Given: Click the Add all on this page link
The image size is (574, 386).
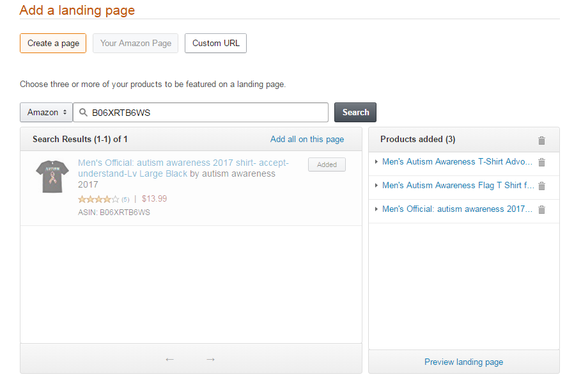Looking at the screenshot, I should [x=307, y=140].
